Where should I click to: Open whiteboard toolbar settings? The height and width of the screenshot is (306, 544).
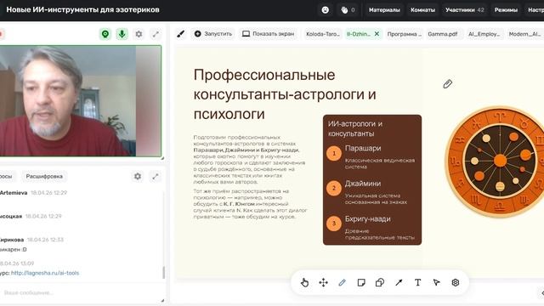[x=456, y=283]
